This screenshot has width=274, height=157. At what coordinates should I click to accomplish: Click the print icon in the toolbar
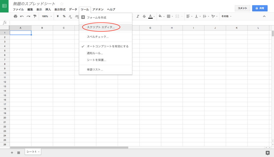16,16
